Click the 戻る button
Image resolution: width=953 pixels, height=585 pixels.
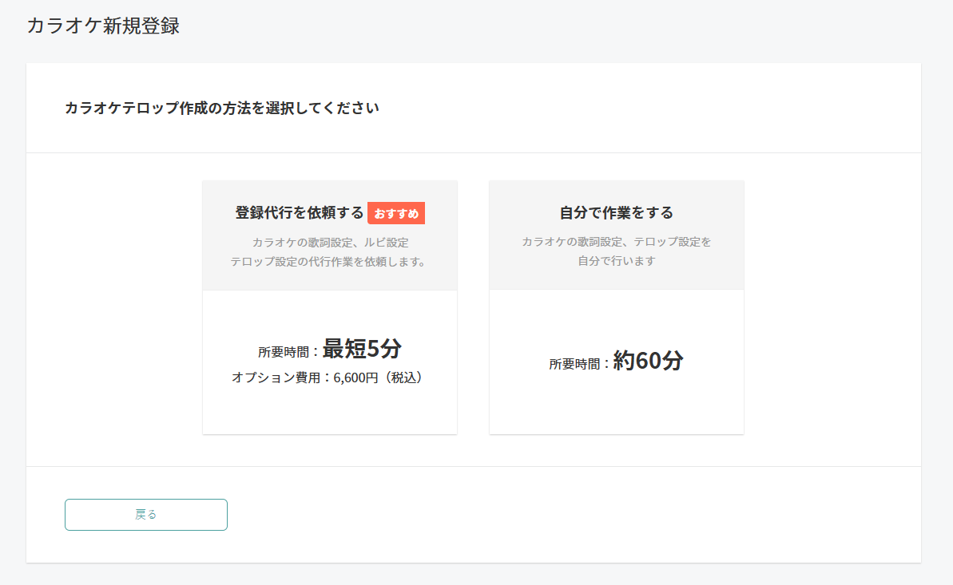click(x=145, y=514)
